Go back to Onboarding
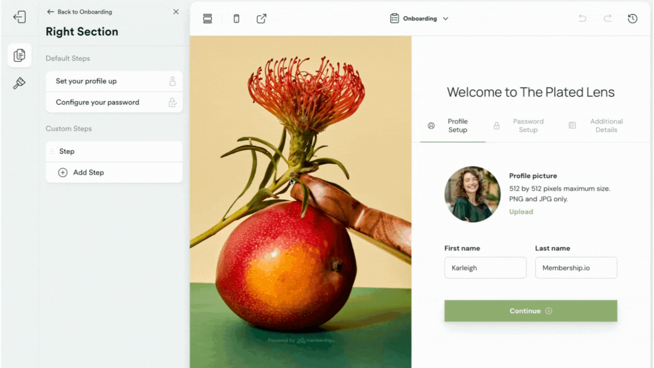Image resolution: width=654 pixels, height=368 pixels. pos(79,12)
